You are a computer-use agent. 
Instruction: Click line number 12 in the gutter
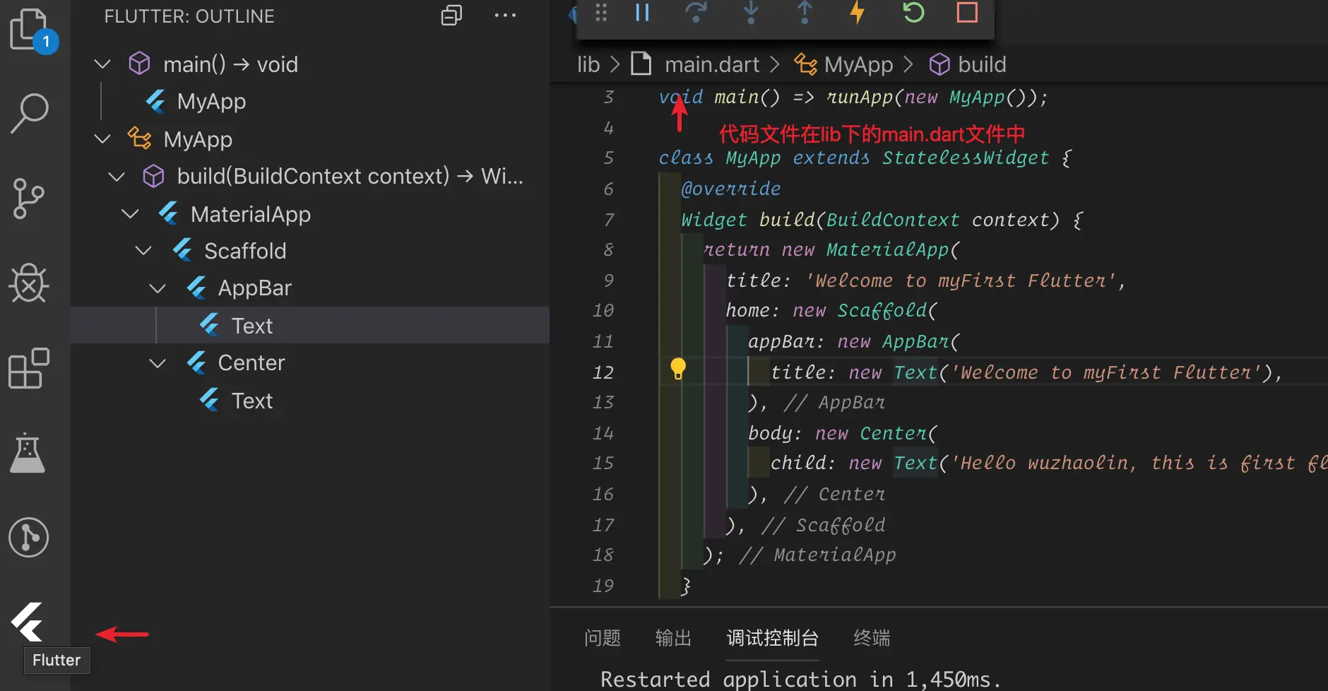603,372
